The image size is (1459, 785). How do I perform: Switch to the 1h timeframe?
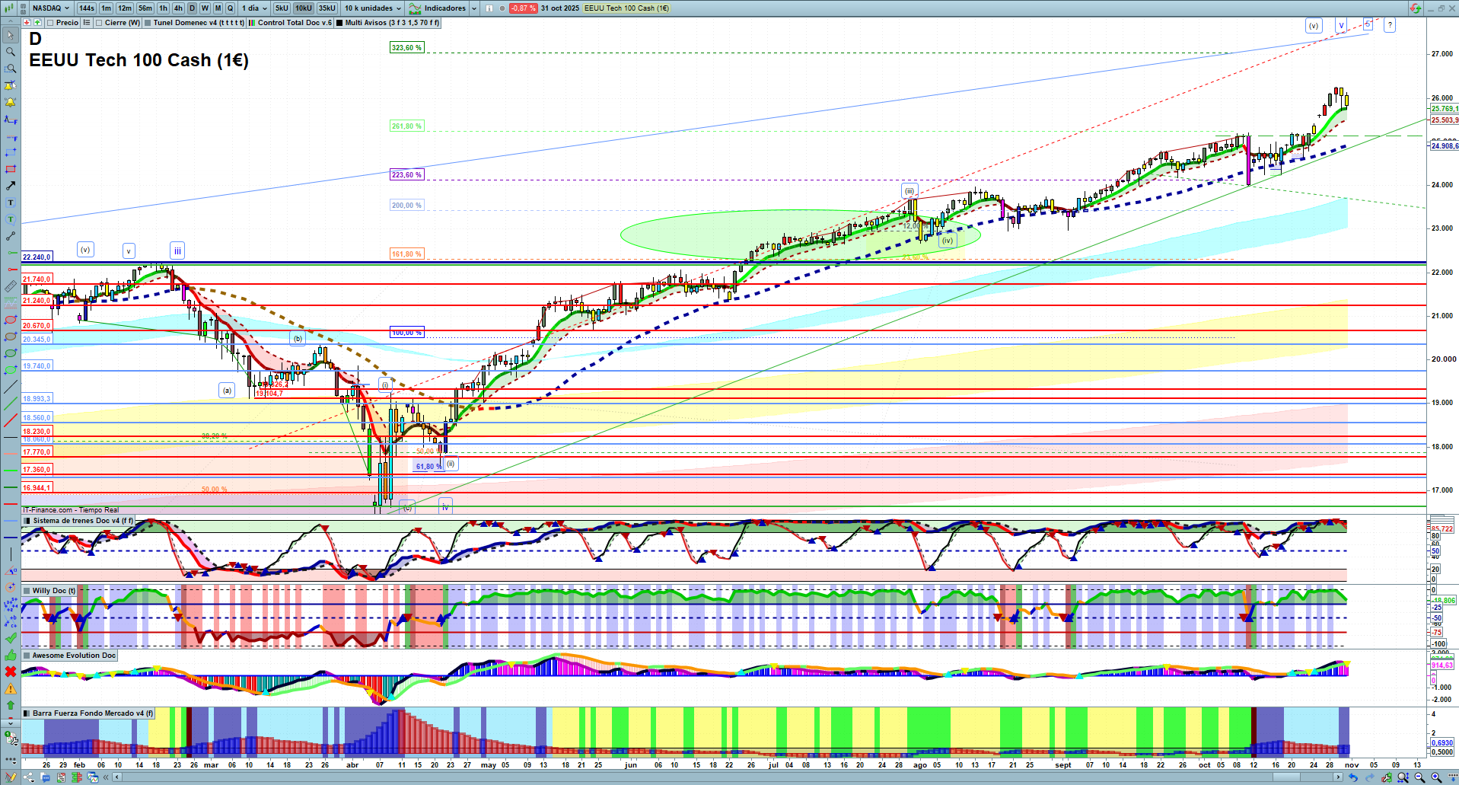(x=163, y=8)
